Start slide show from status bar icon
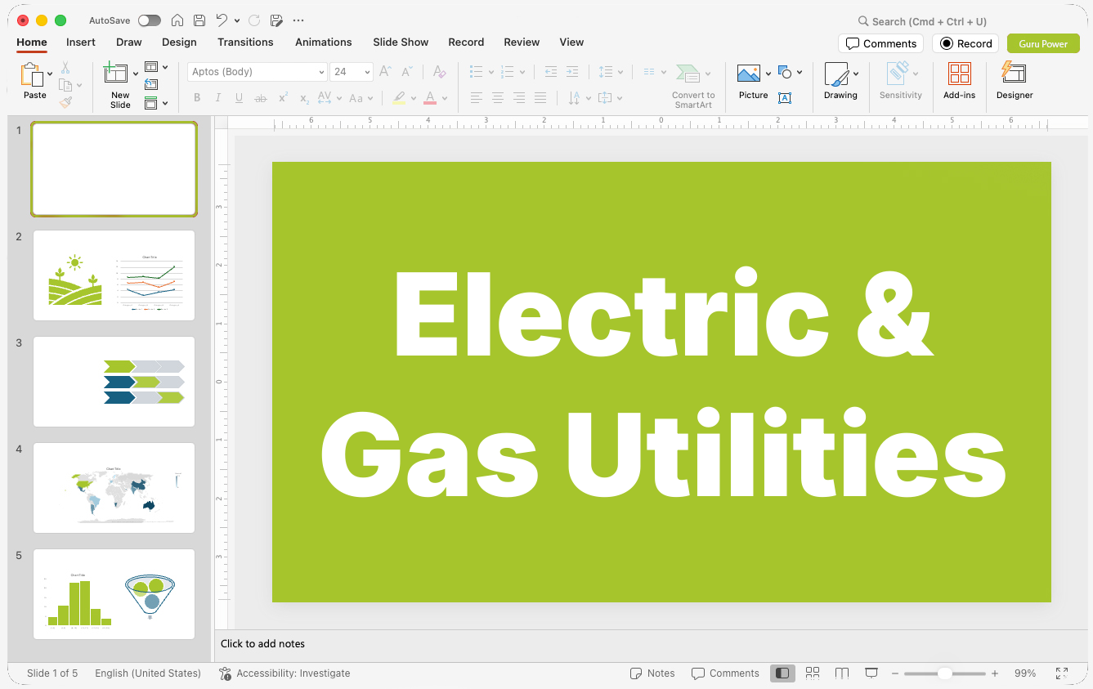This screenshot has height=689, width=1093. pos(871,673)
